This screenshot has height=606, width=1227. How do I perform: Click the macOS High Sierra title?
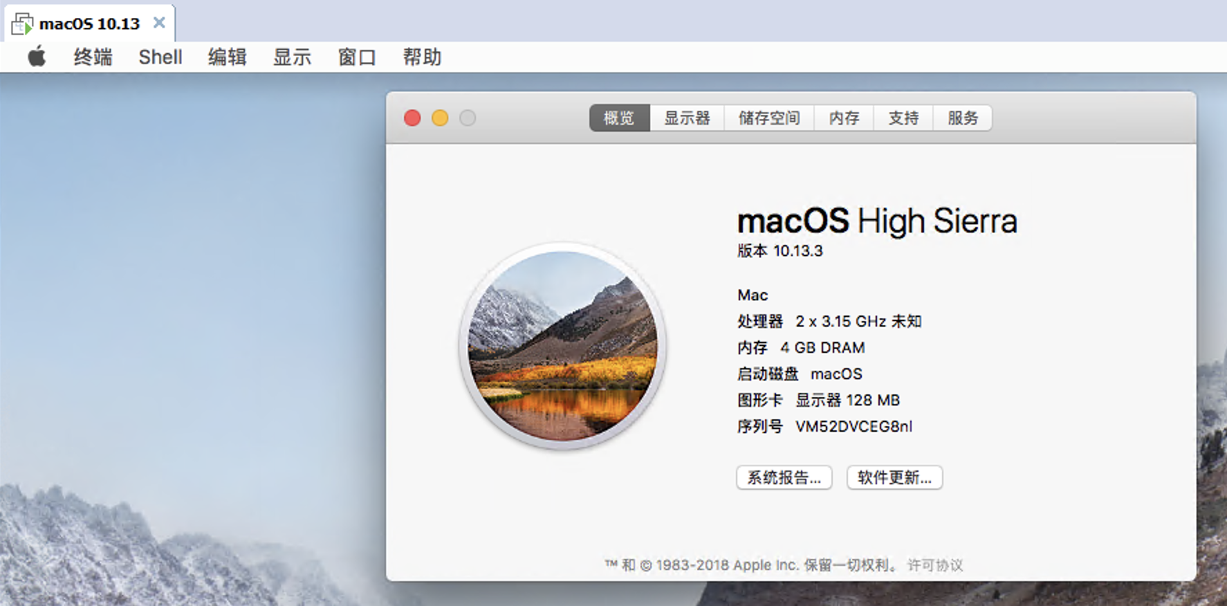tap(877, 221)
